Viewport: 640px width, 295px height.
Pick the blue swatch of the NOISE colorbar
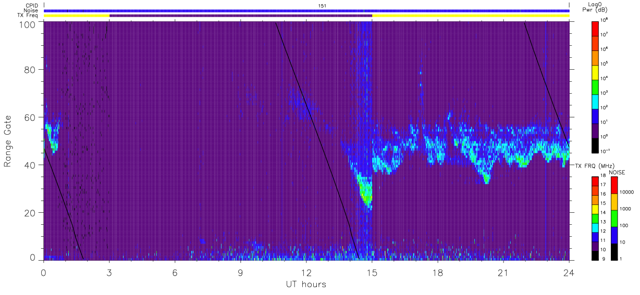coord(614,235)
